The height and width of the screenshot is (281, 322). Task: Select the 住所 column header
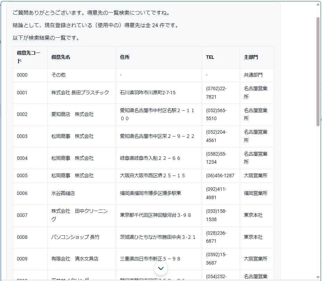159,57
